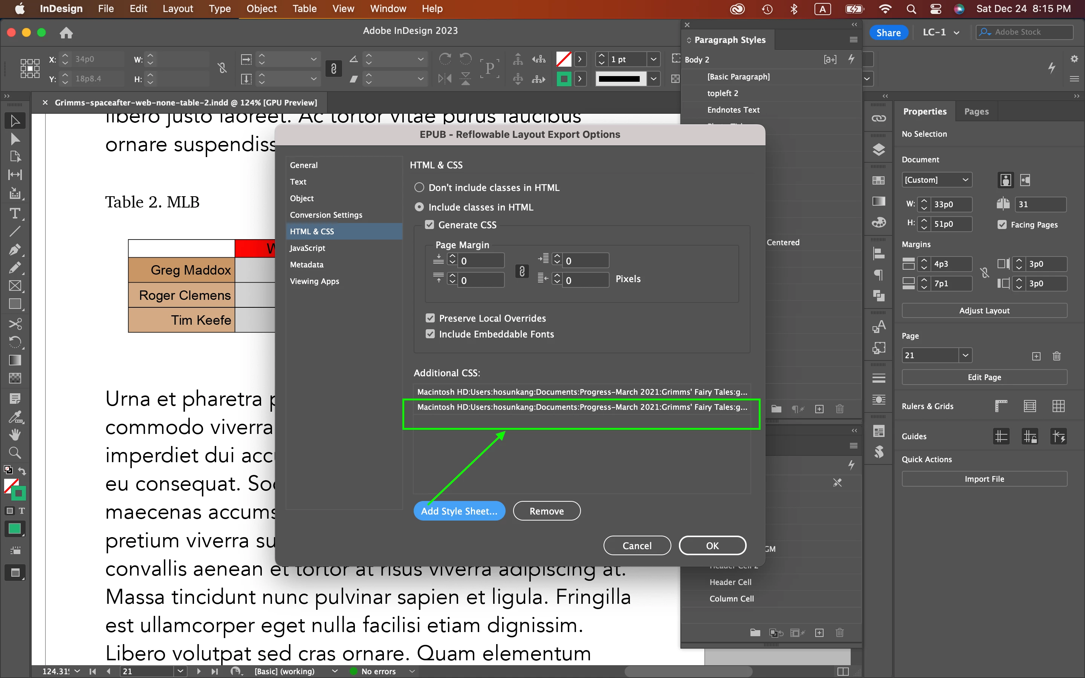Open the stroke weight 1 pt dropdown
Viewport: 1085px width, 678px height.
653,59
